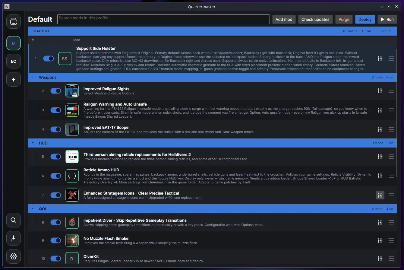The width and height of the screenshot is (404, 270).
Task: Open the downloads icon in the sidebar
Action: click(x=14, y=238)
